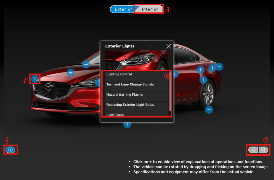Viewport: 274px width, 180px height.
Task: Click the plus hotspot on the hood
Action: (x=71, y=73)
